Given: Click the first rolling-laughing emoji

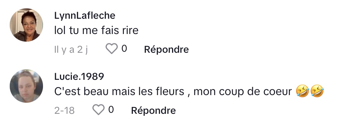Looking at the screenshot, I should tap(302, 91).
